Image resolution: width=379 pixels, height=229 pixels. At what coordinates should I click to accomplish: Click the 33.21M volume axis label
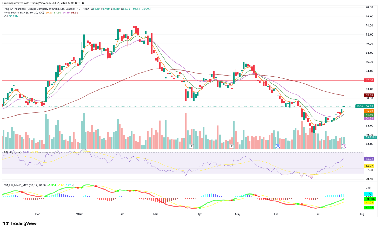[x=370, y=137]
